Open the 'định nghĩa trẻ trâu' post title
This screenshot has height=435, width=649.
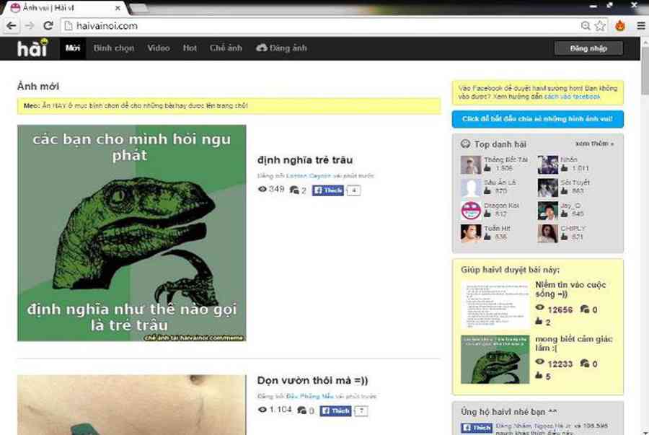[304, 159]
